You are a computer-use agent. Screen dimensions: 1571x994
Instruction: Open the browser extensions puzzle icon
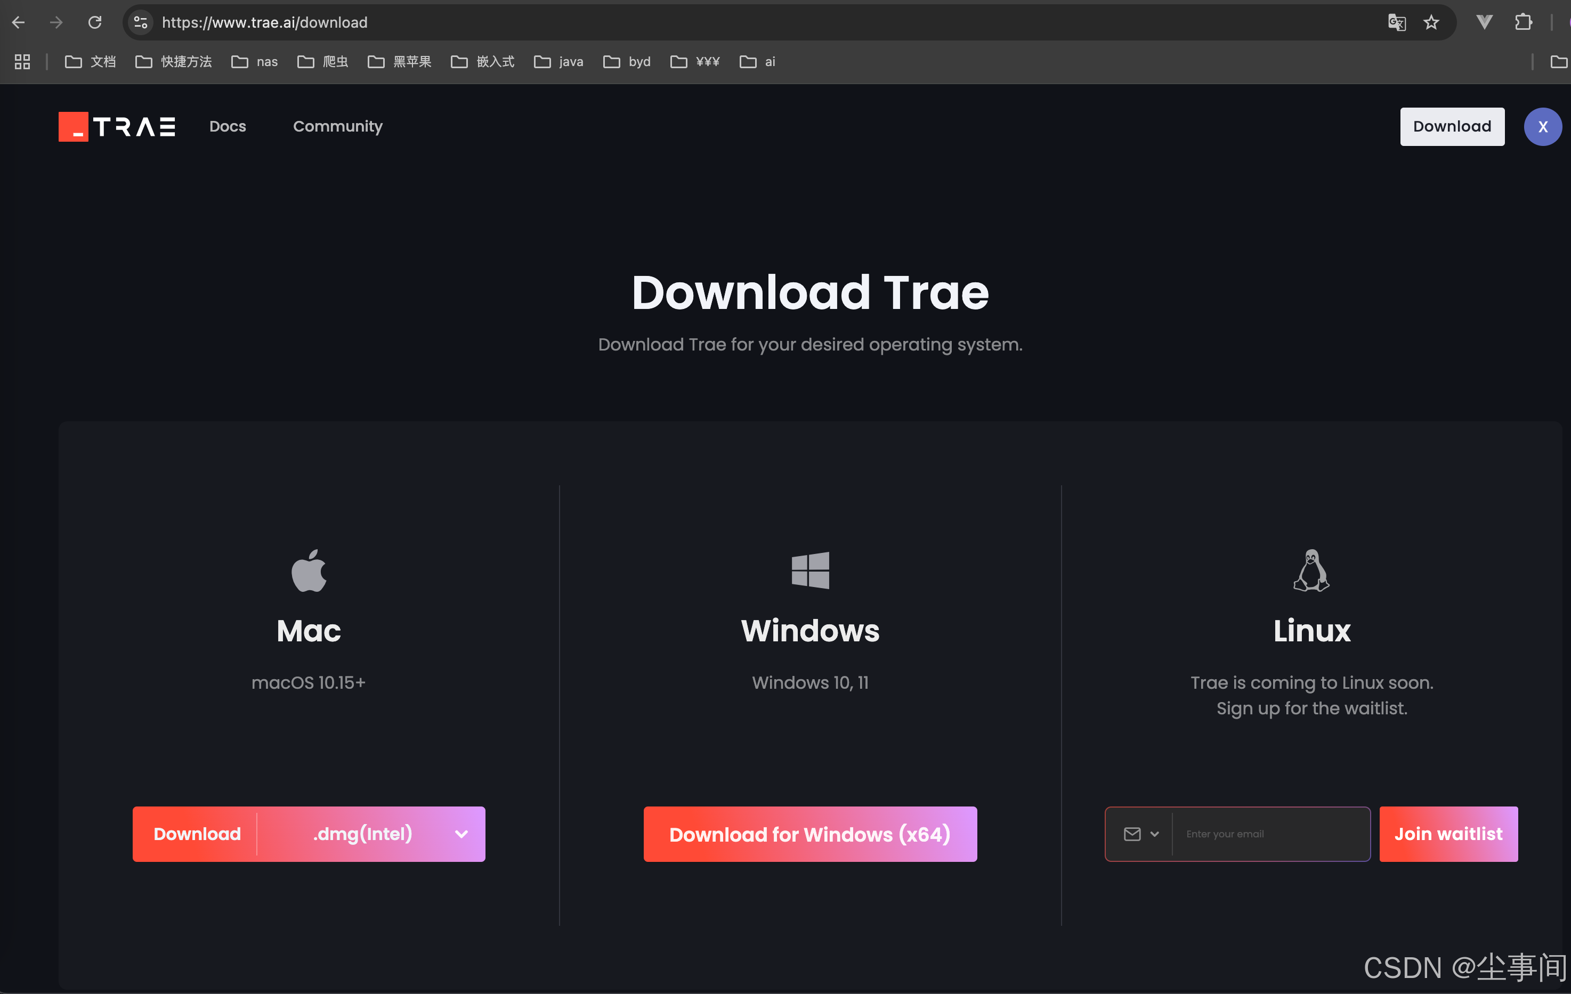(1523, 23)
